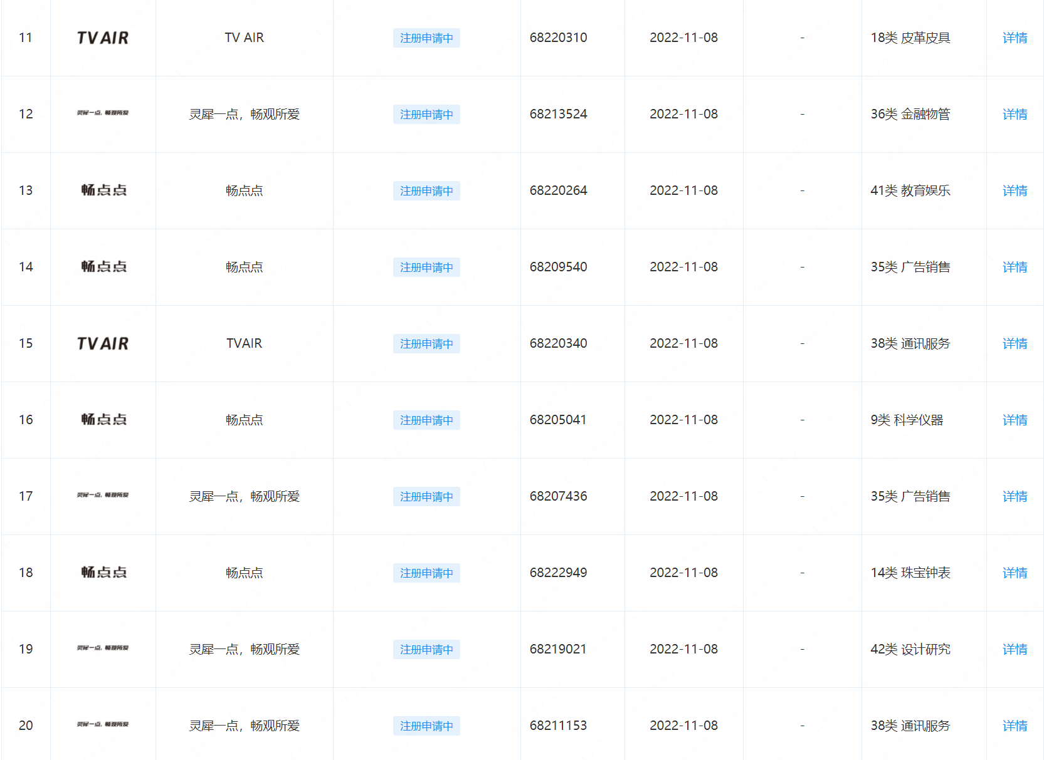Open details link for application 68220264
This screenshot has height=760, width=1044.
tap(1015, 191)
